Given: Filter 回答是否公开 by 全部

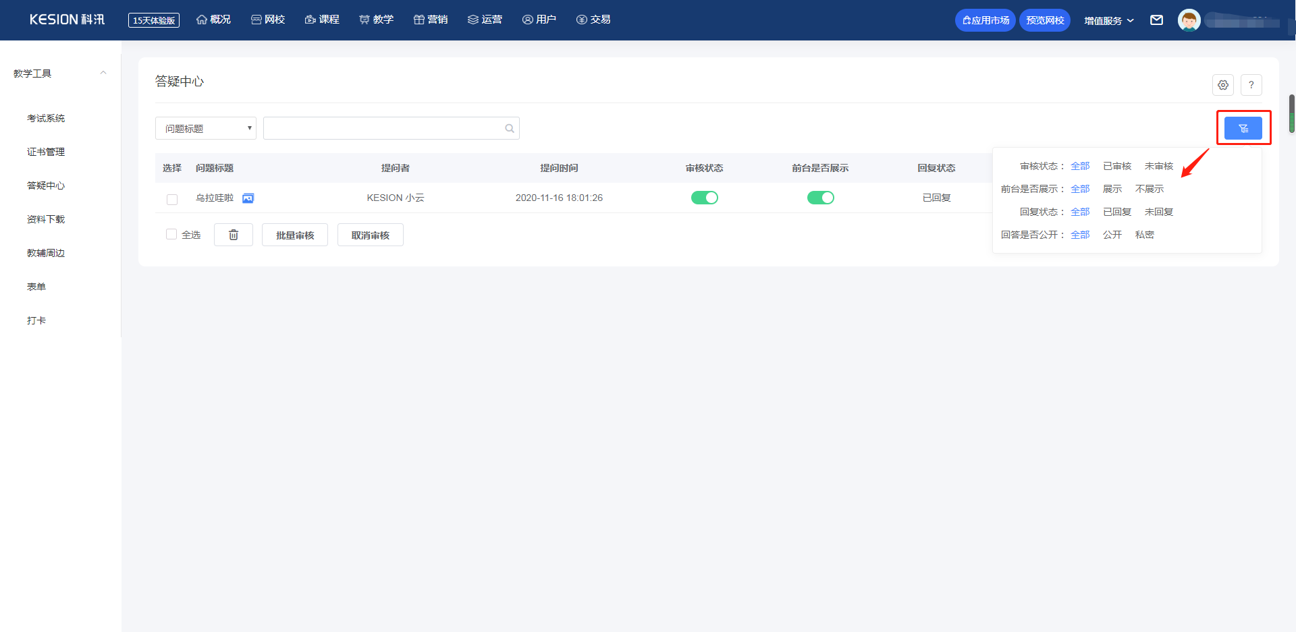Looking at the screenshot, I should (x=1080, y=235).
